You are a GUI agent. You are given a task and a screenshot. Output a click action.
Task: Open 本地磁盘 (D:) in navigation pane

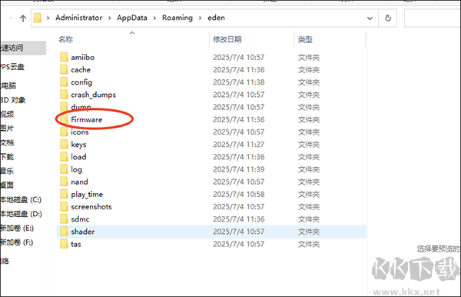[x=22, y=214]
